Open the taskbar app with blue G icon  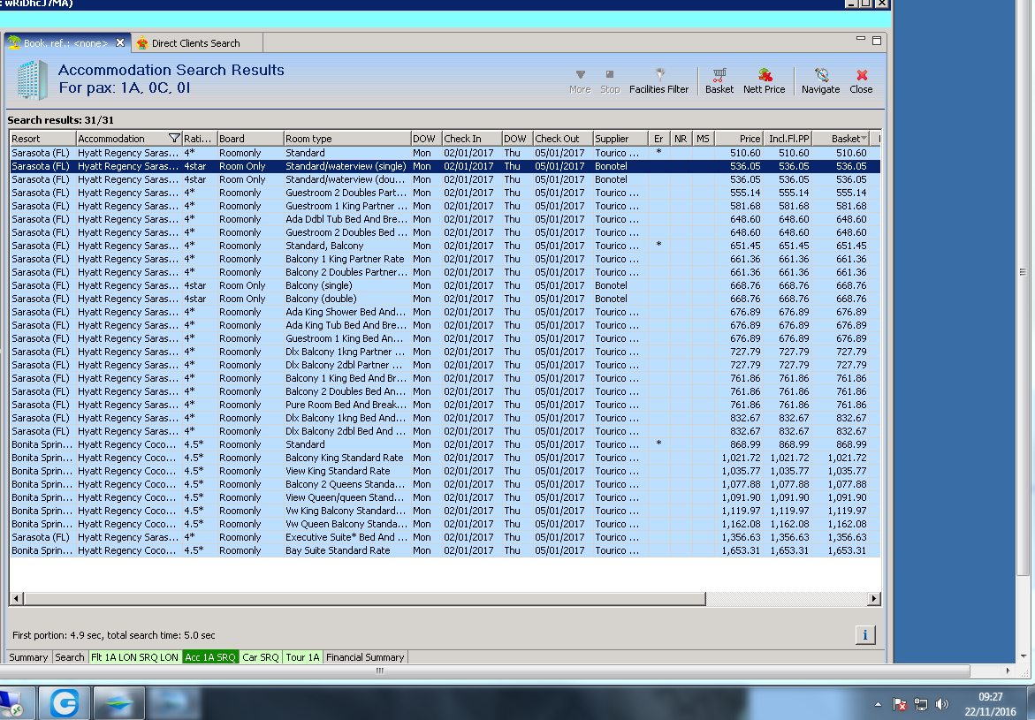pyautogui.click(x=64, y=703)
